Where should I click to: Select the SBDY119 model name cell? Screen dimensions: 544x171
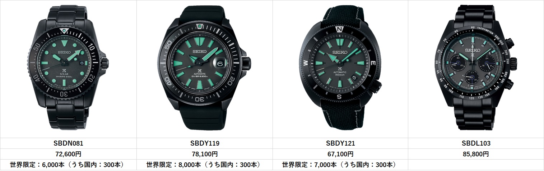point(204,143)
